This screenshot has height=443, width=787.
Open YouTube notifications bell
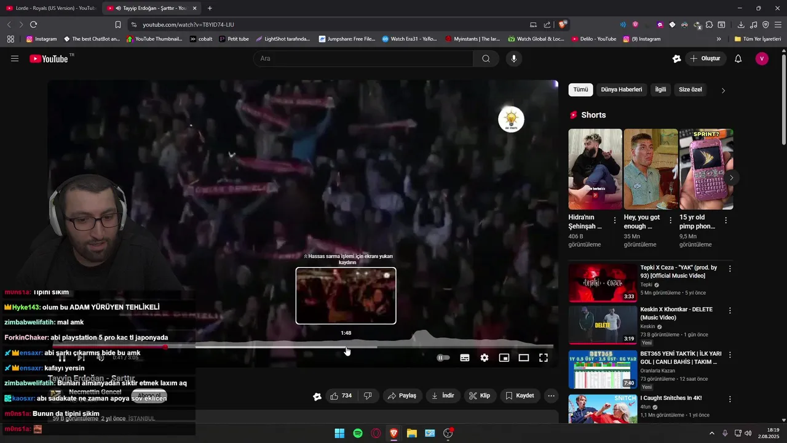click(x=738, y=58)
